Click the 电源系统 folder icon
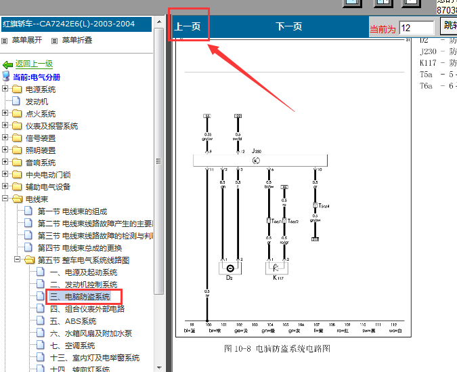This screenshot has height=372, width=457. click(x=17, y=89)
